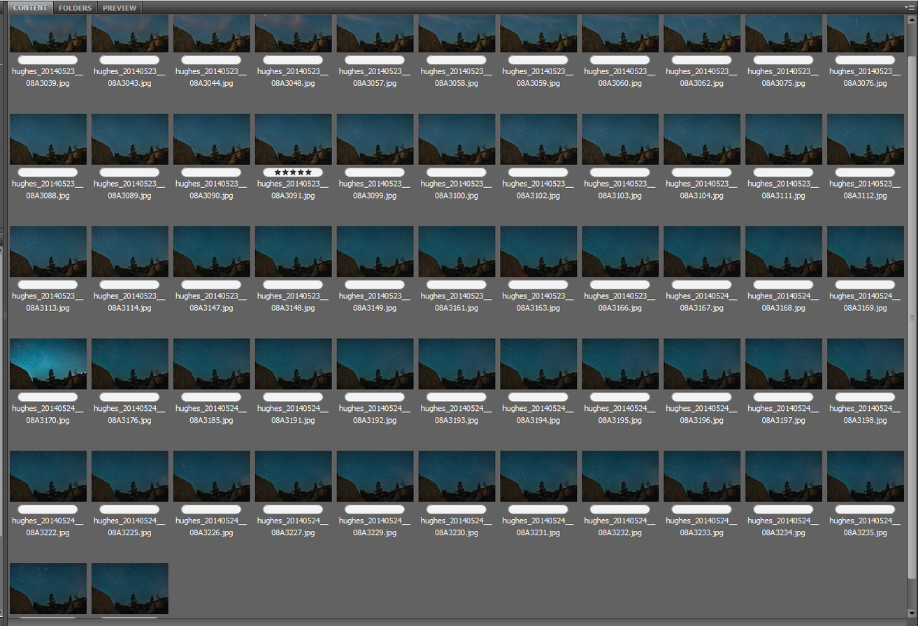Click the five-star rating on 08A3091.jpg

pos(293,172)
